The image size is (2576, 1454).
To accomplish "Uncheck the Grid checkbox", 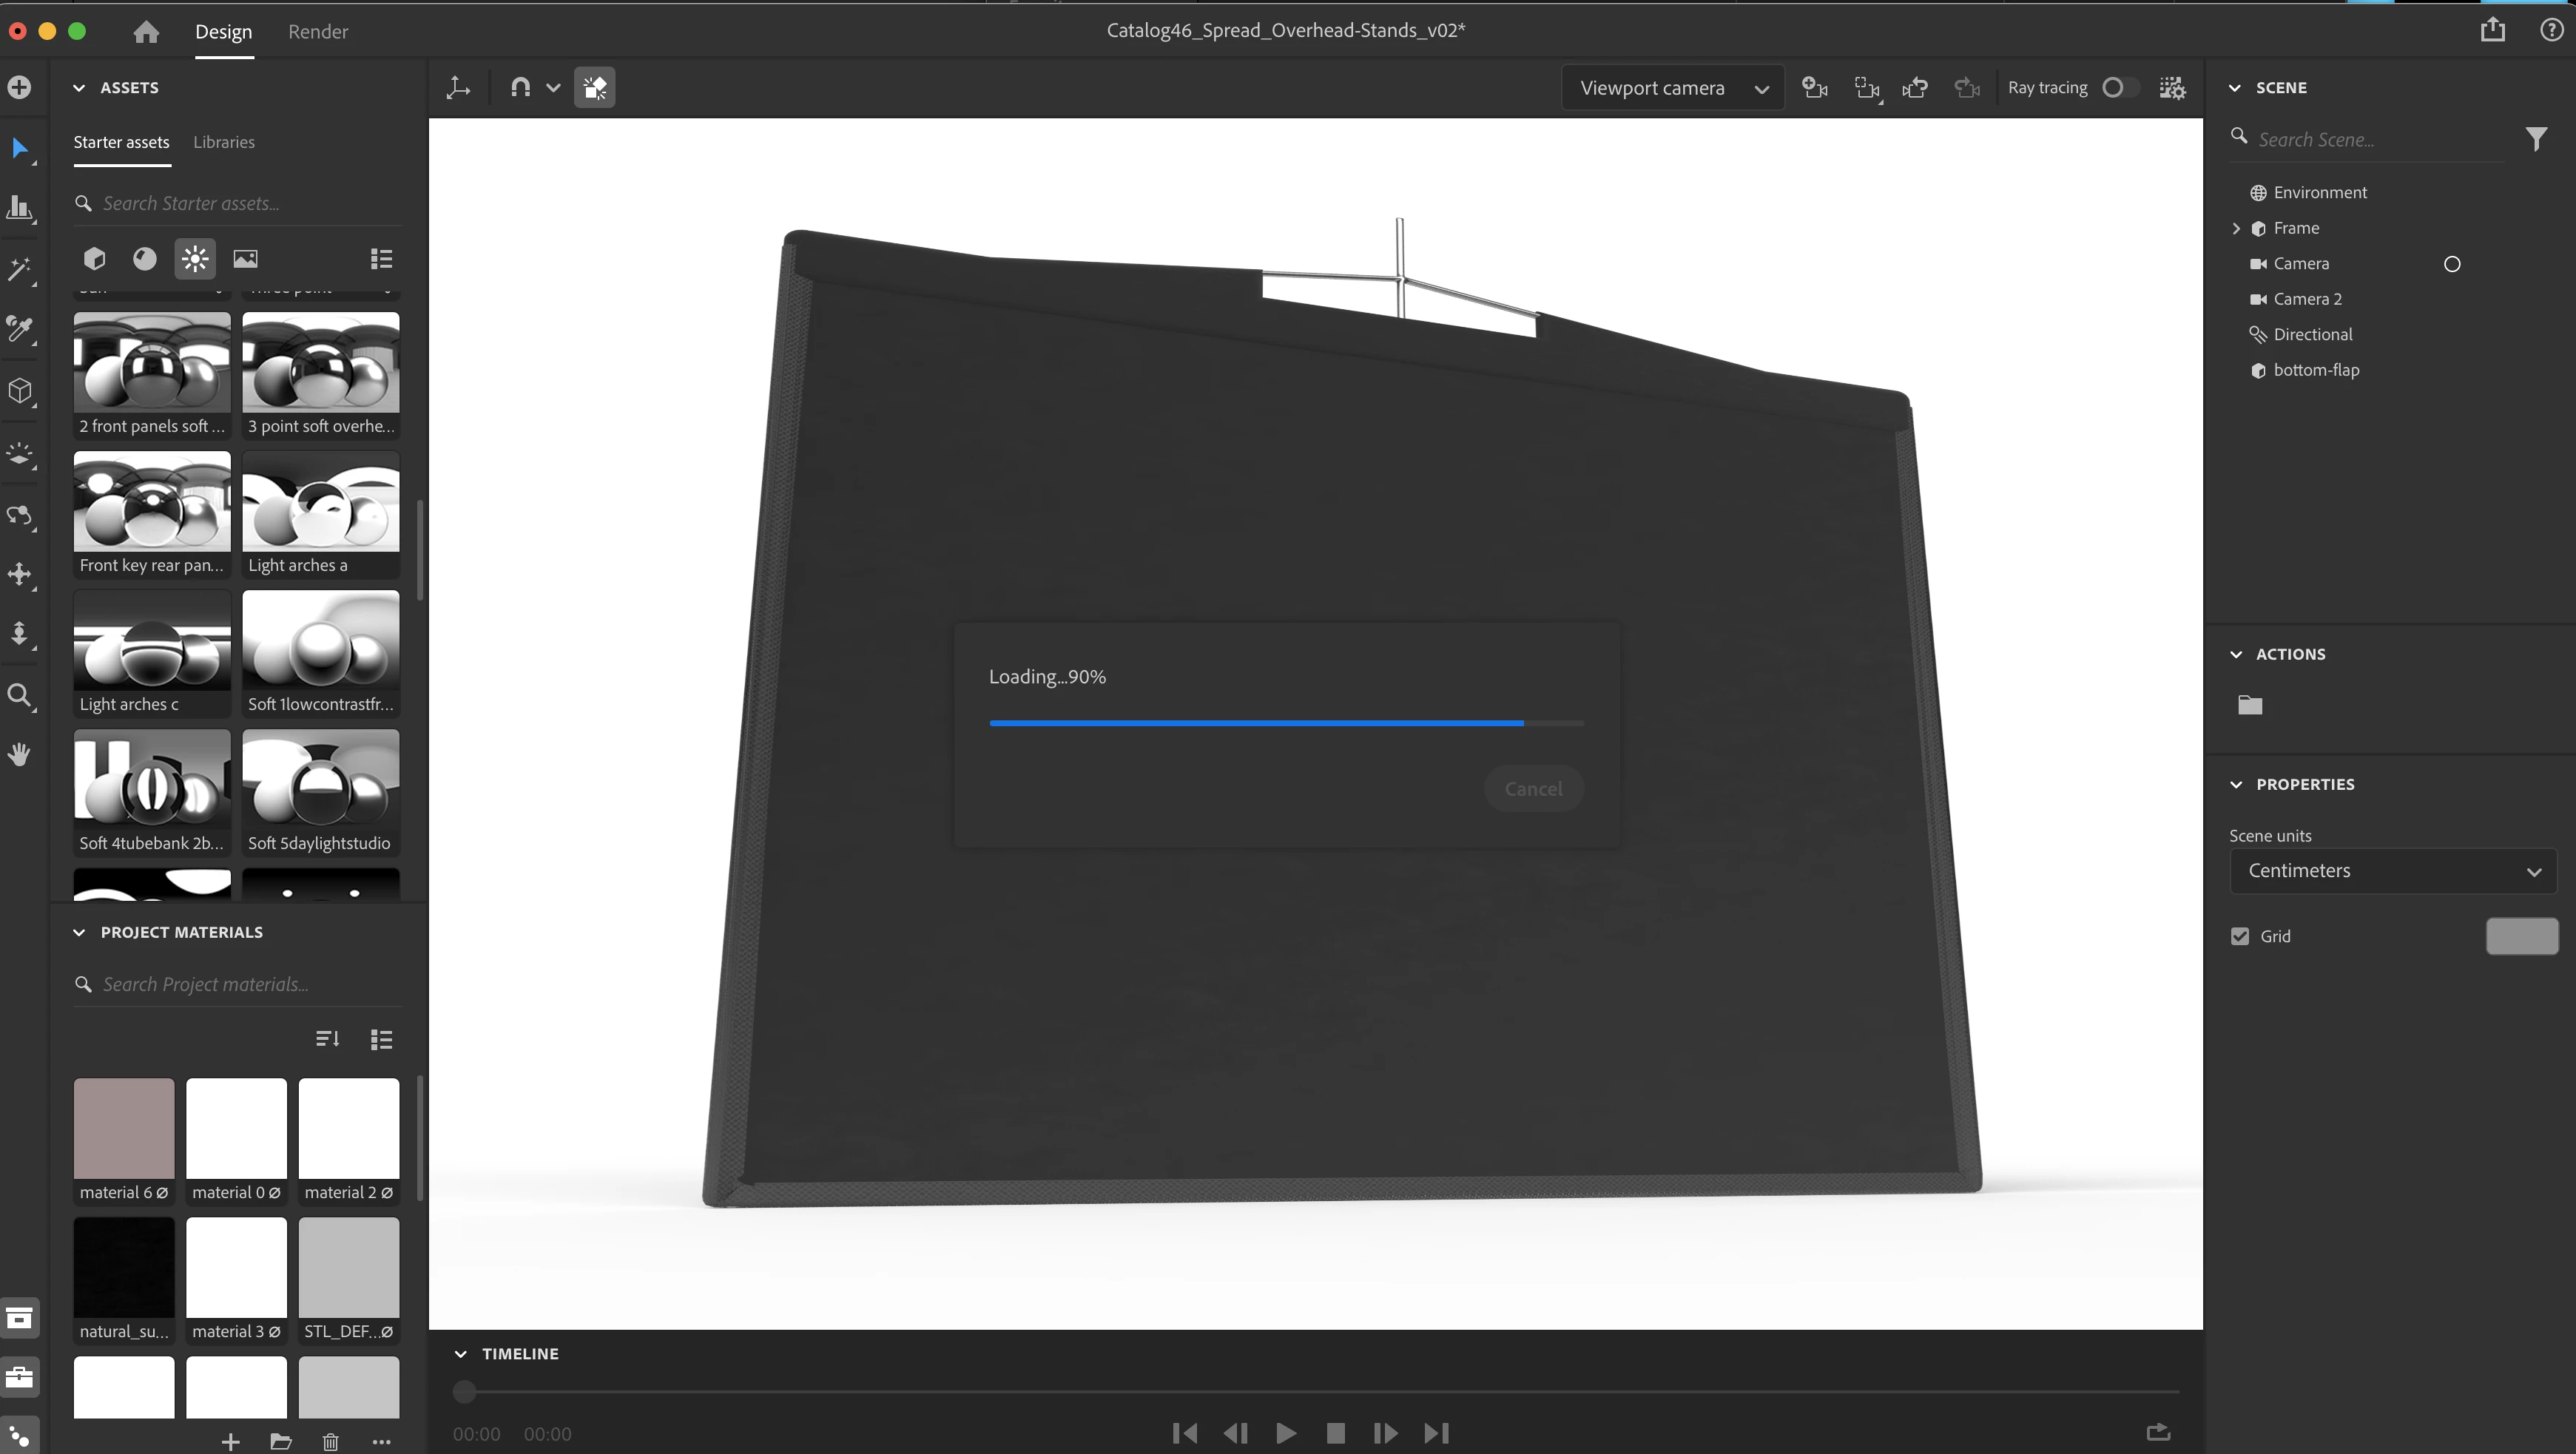I will [x=2240, y=936].
